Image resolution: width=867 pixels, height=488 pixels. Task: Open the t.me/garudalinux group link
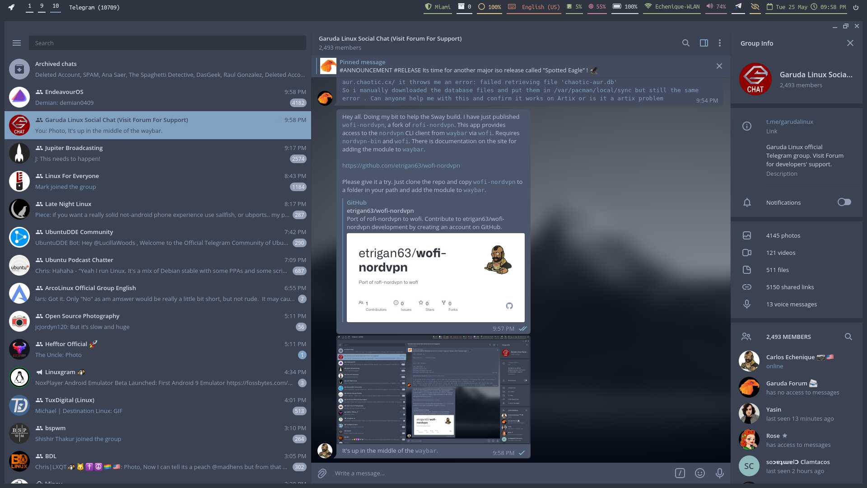tap(789, 122)
